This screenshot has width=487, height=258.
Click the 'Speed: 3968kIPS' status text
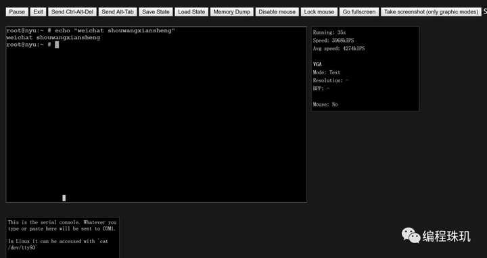pyautogui.click(x=333, y=41)
